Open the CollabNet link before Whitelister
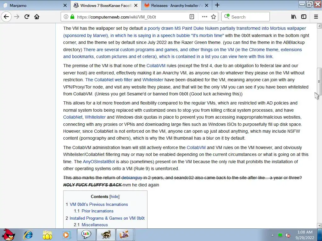Viewport: 322px width, 241px height. tap(73, 117)
